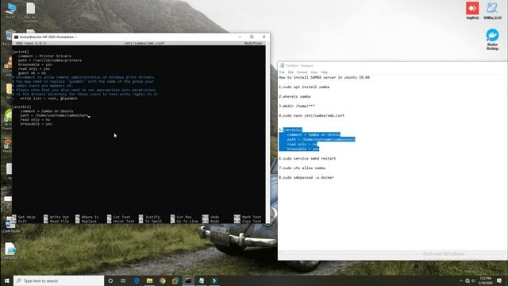Show hidden system tray icons

[461, 280]
